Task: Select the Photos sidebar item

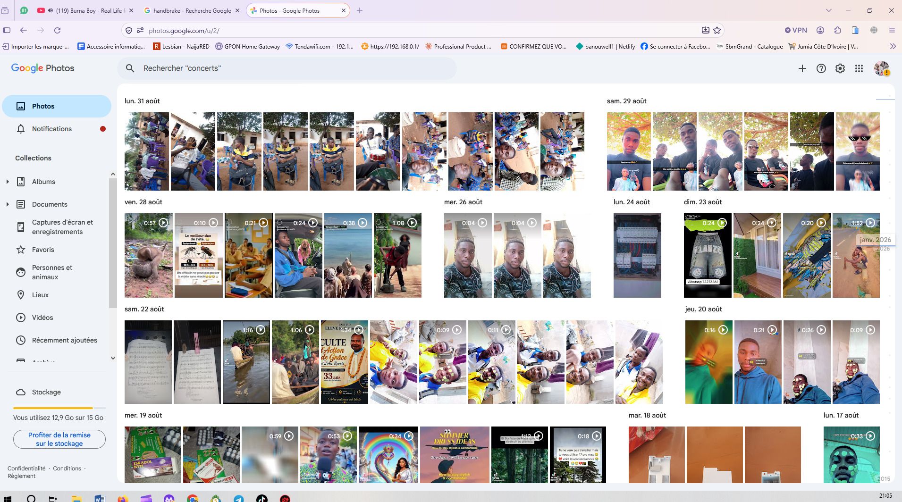Action: tap(57, 106)
